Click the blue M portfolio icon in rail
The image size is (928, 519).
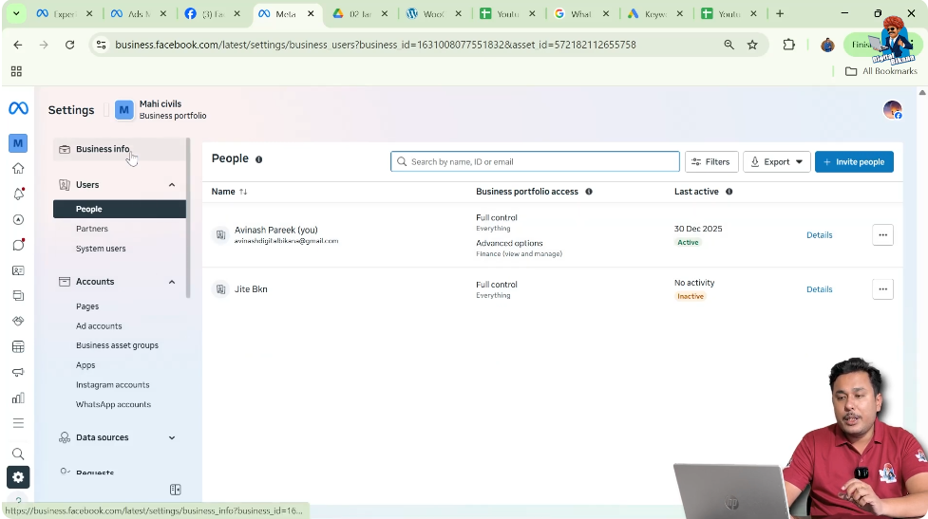18,143
